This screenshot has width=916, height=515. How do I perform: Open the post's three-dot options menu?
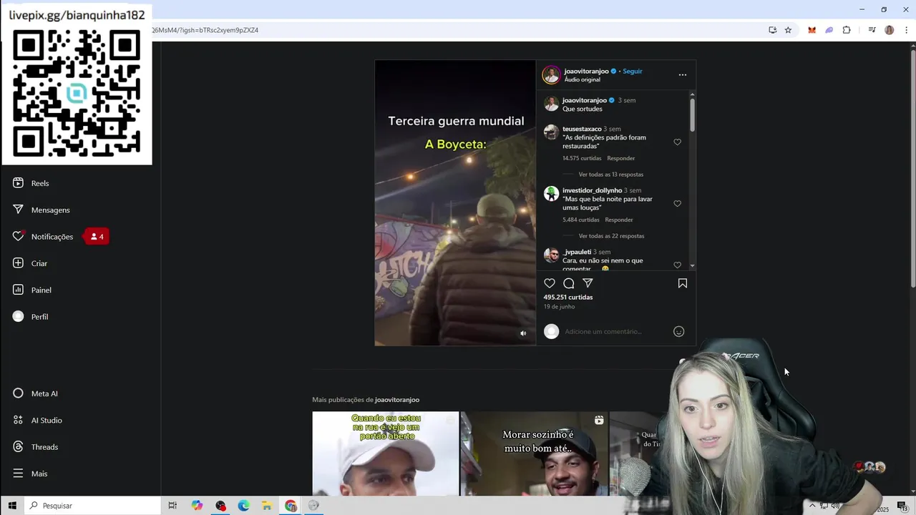682,75
